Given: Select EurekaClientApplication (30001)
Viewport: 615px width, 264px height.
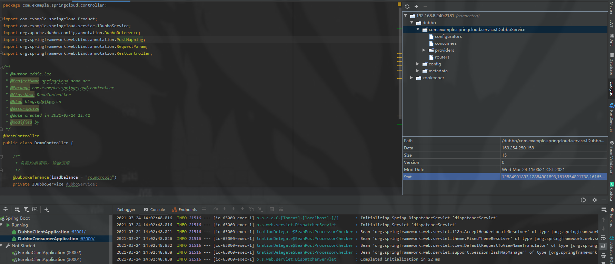Looking at the screenshot, I should coord(50,259).
